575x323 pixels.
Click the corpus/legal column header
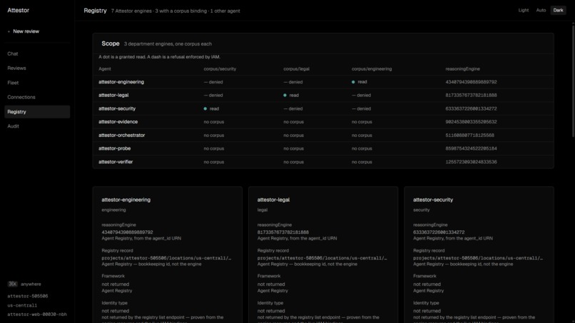tap(296, 69)
